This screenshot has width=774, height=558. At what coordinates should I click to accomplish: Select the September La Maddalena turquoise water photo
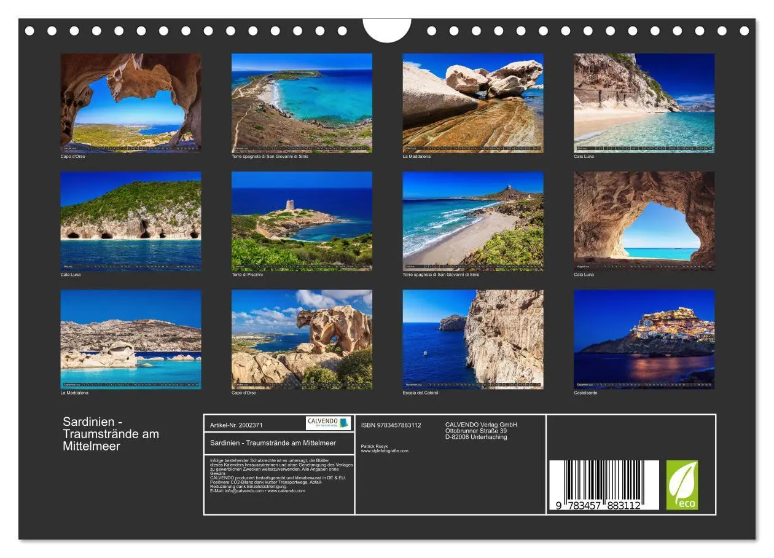(x=131, y=339)
